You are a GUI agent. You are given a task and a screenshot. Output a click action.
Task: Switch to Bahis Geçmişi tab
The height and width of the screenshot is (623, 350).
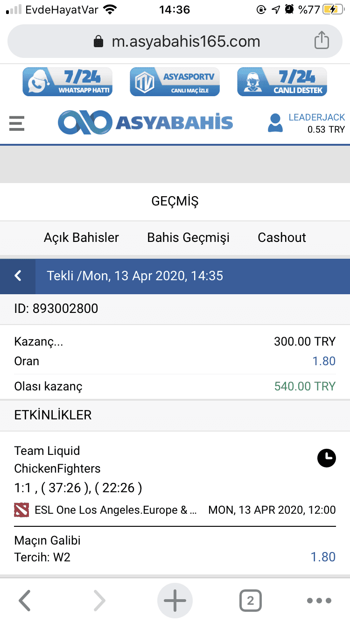tap(189, 237)
